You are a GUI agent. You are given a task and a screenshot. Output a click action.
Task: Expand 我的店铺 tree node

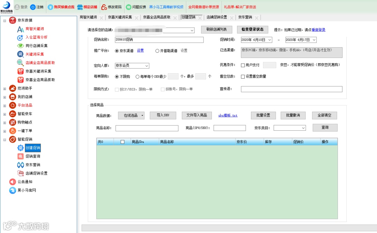tap(5, 97)
